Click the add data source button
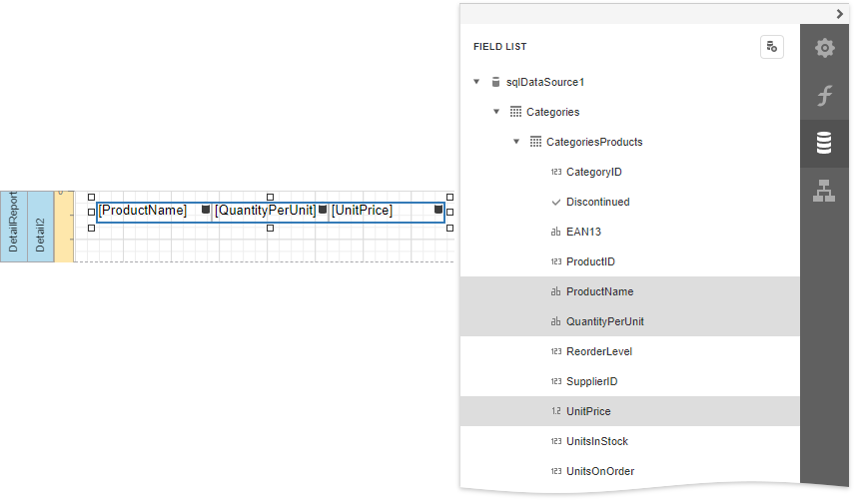The height and width of the screenshot is (500, 854). [771, 47]
